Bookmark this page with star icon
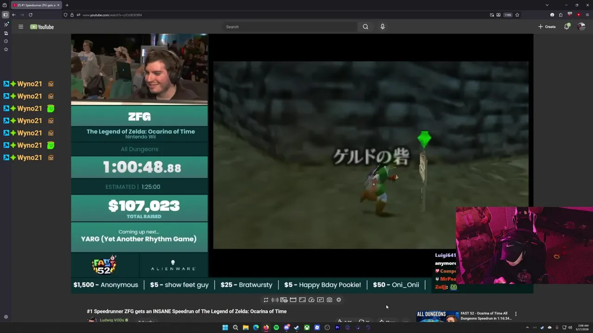 517,15
